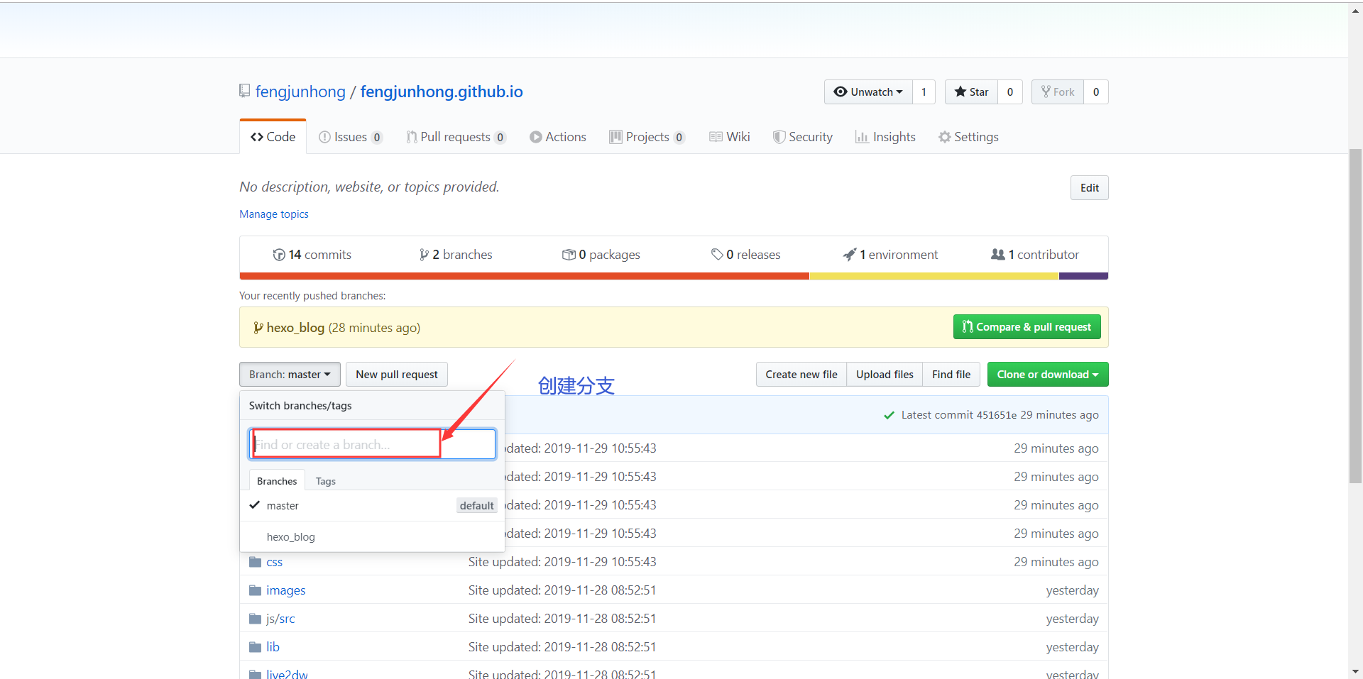Open the Insights tab
The height and width of the screenshot is (679, 1363).
pyautogui.click(x=885, y=137)
